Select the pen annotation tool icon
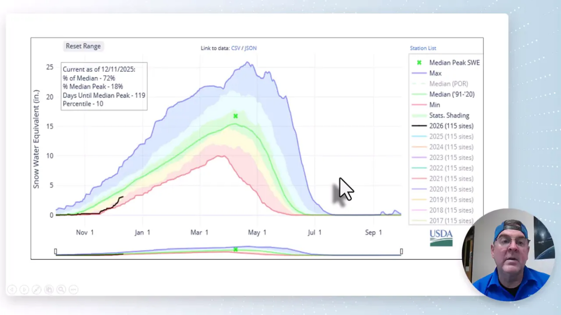This screenshot has width=561, height=315. tap(36, 290)
